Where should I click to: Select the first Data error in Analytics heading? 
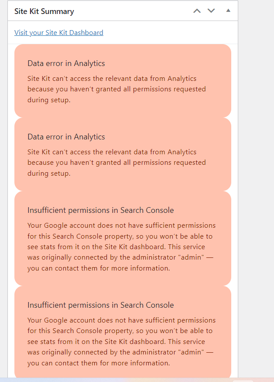66,63
